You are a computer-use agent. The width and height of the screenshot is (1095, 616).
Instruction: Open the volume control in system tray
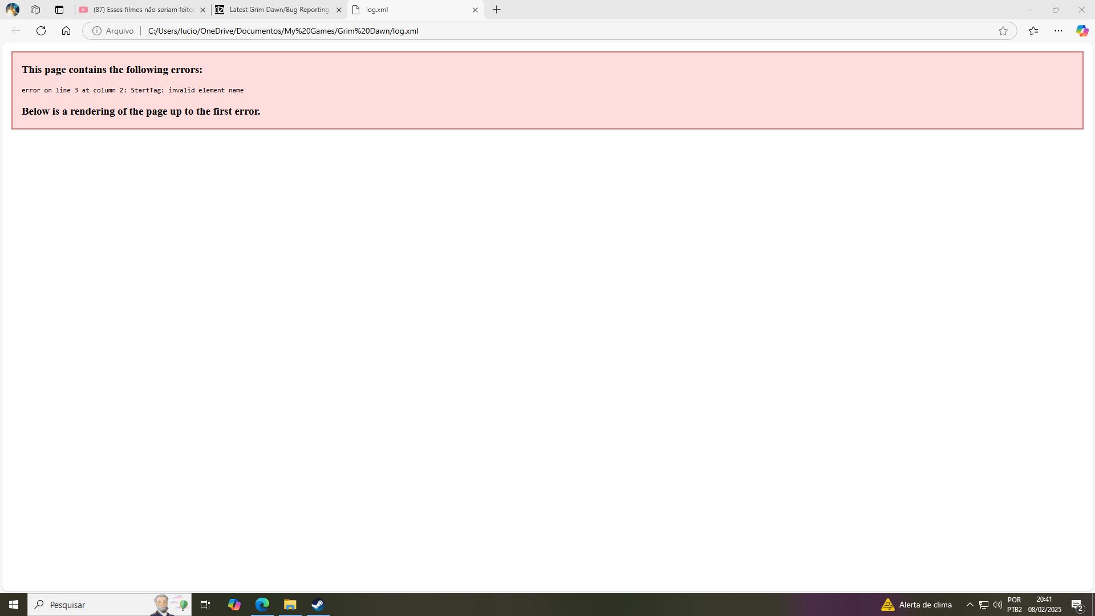pos(997,605)
